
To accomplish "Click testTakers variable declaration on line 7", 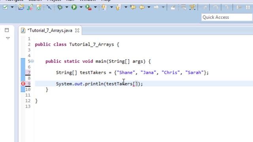I will tap(93, 73).
